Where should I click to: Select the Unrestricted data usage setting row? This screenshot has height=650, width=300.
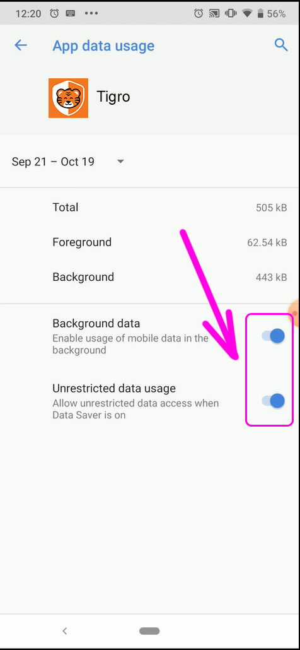pyautogui.click(x=150, y=401)
